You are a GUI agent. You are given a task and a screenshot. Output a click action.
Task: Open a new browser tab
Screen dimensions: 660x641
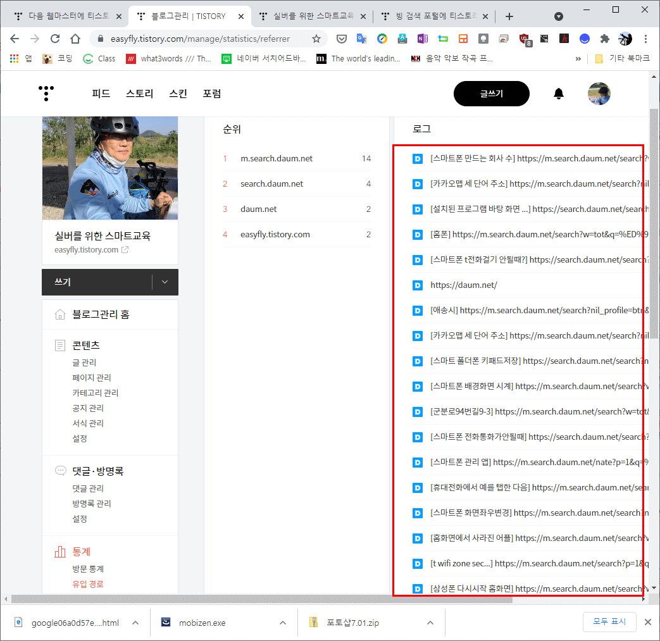pyautogui.click(x=509, y=16)
